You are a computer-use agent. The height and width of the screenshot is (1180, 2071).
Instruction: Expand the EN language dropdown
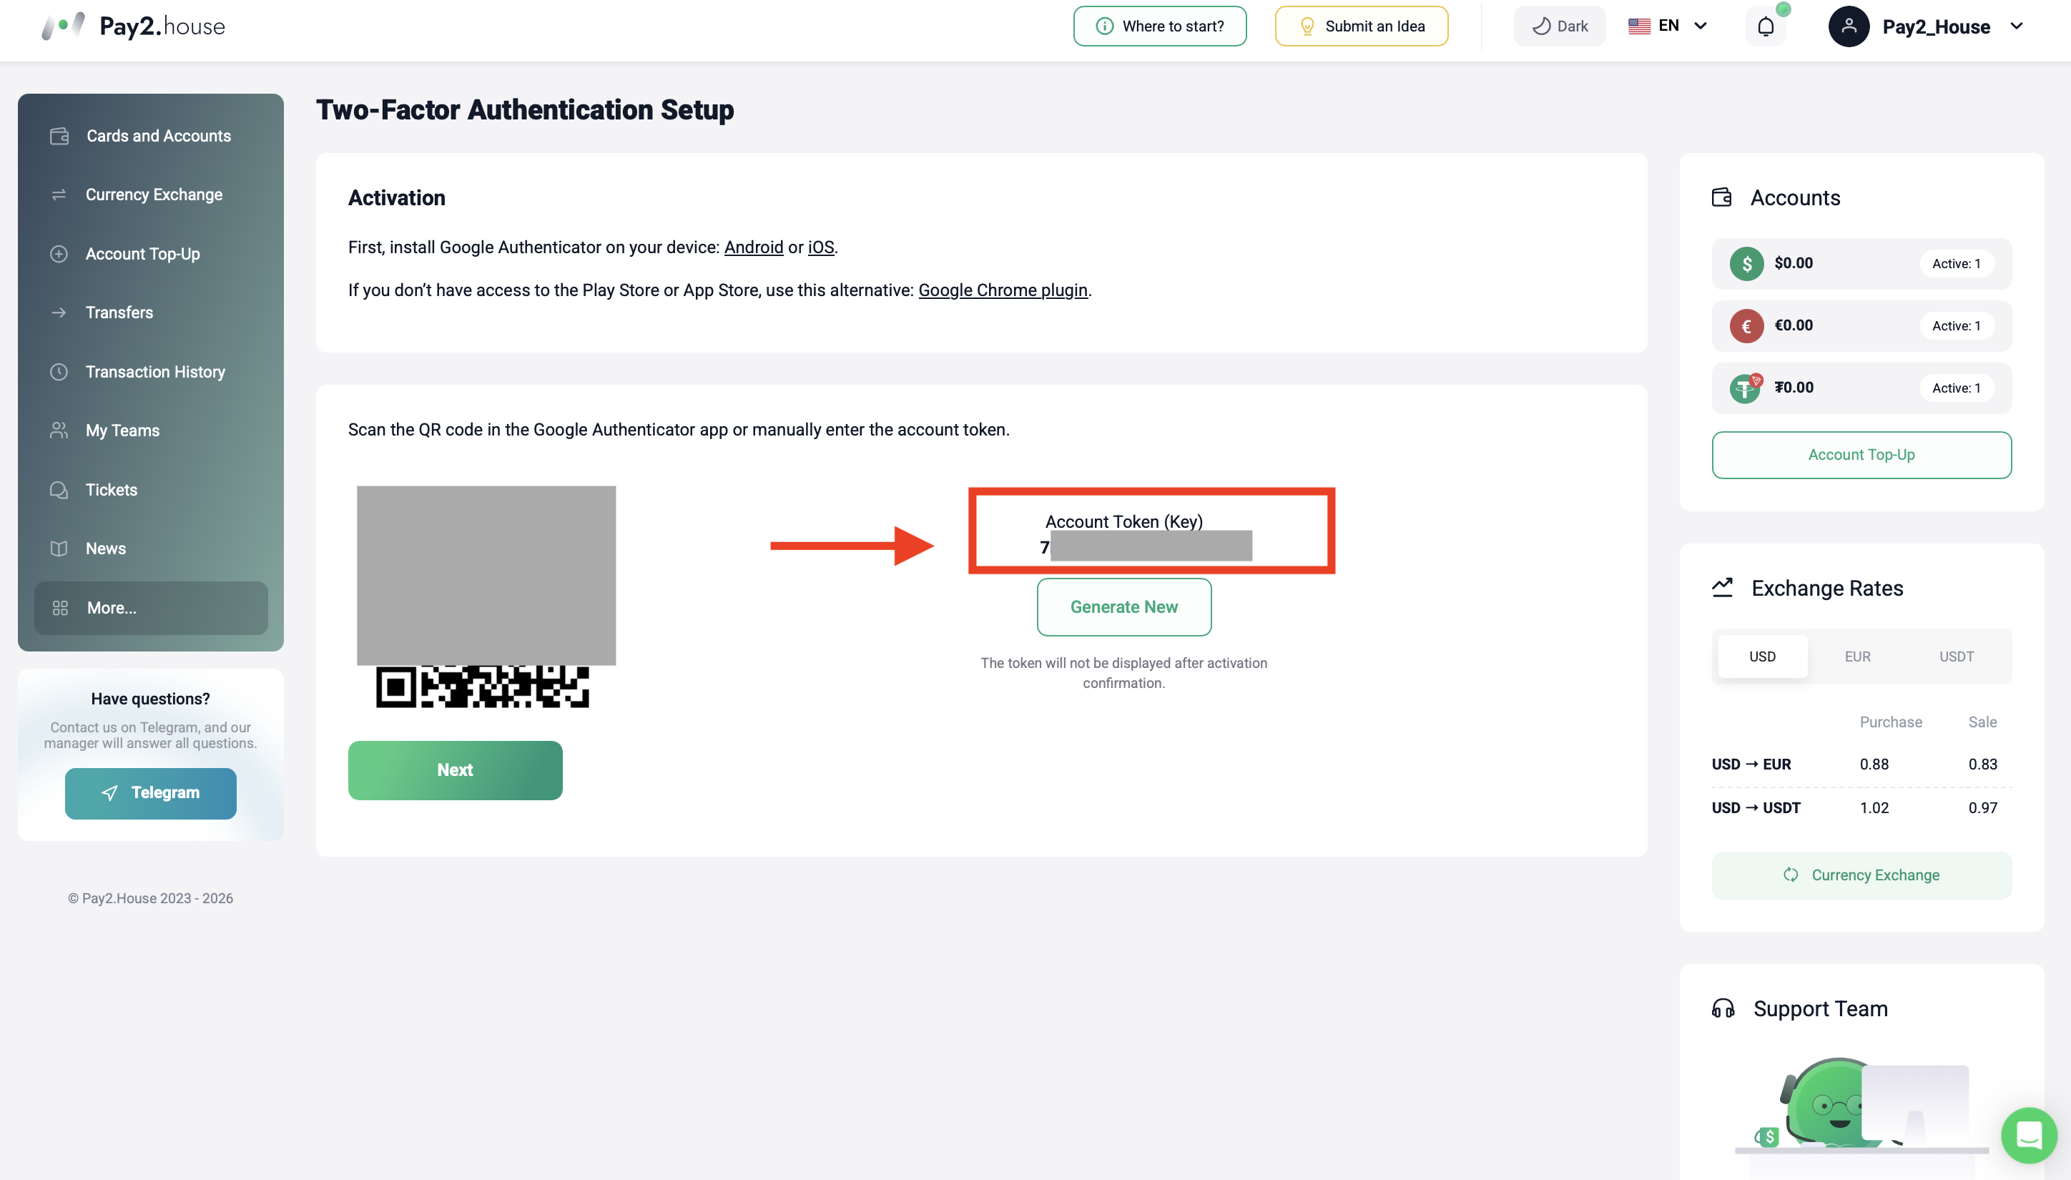pos(1668,26)
